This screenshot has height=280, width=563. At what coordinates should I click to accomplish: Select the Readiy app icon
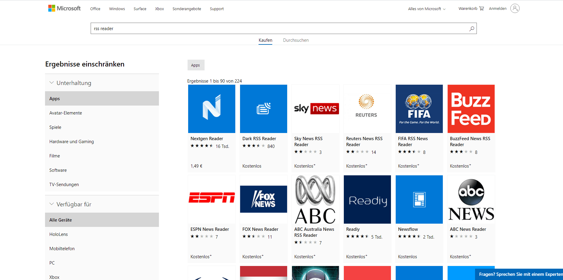(x=367, y=199)
